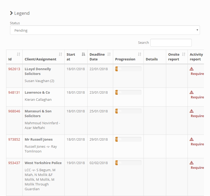The image size is (210, 196).
Task: Click Require link for Mr Russell Jones row
Action: coord(197,144)
